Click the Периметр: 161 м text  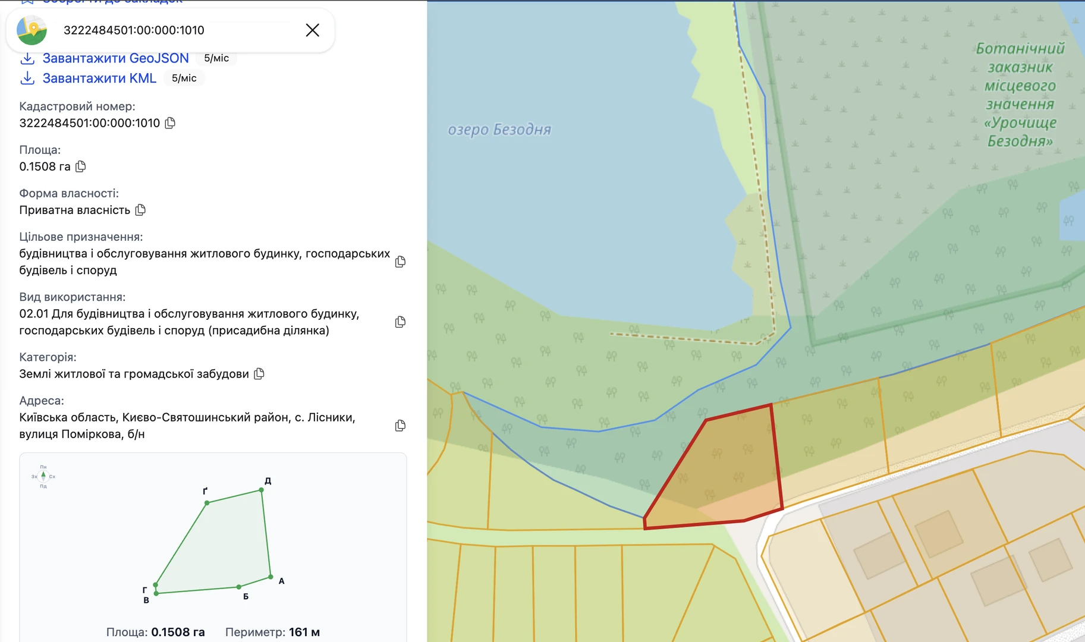point(272,632)
